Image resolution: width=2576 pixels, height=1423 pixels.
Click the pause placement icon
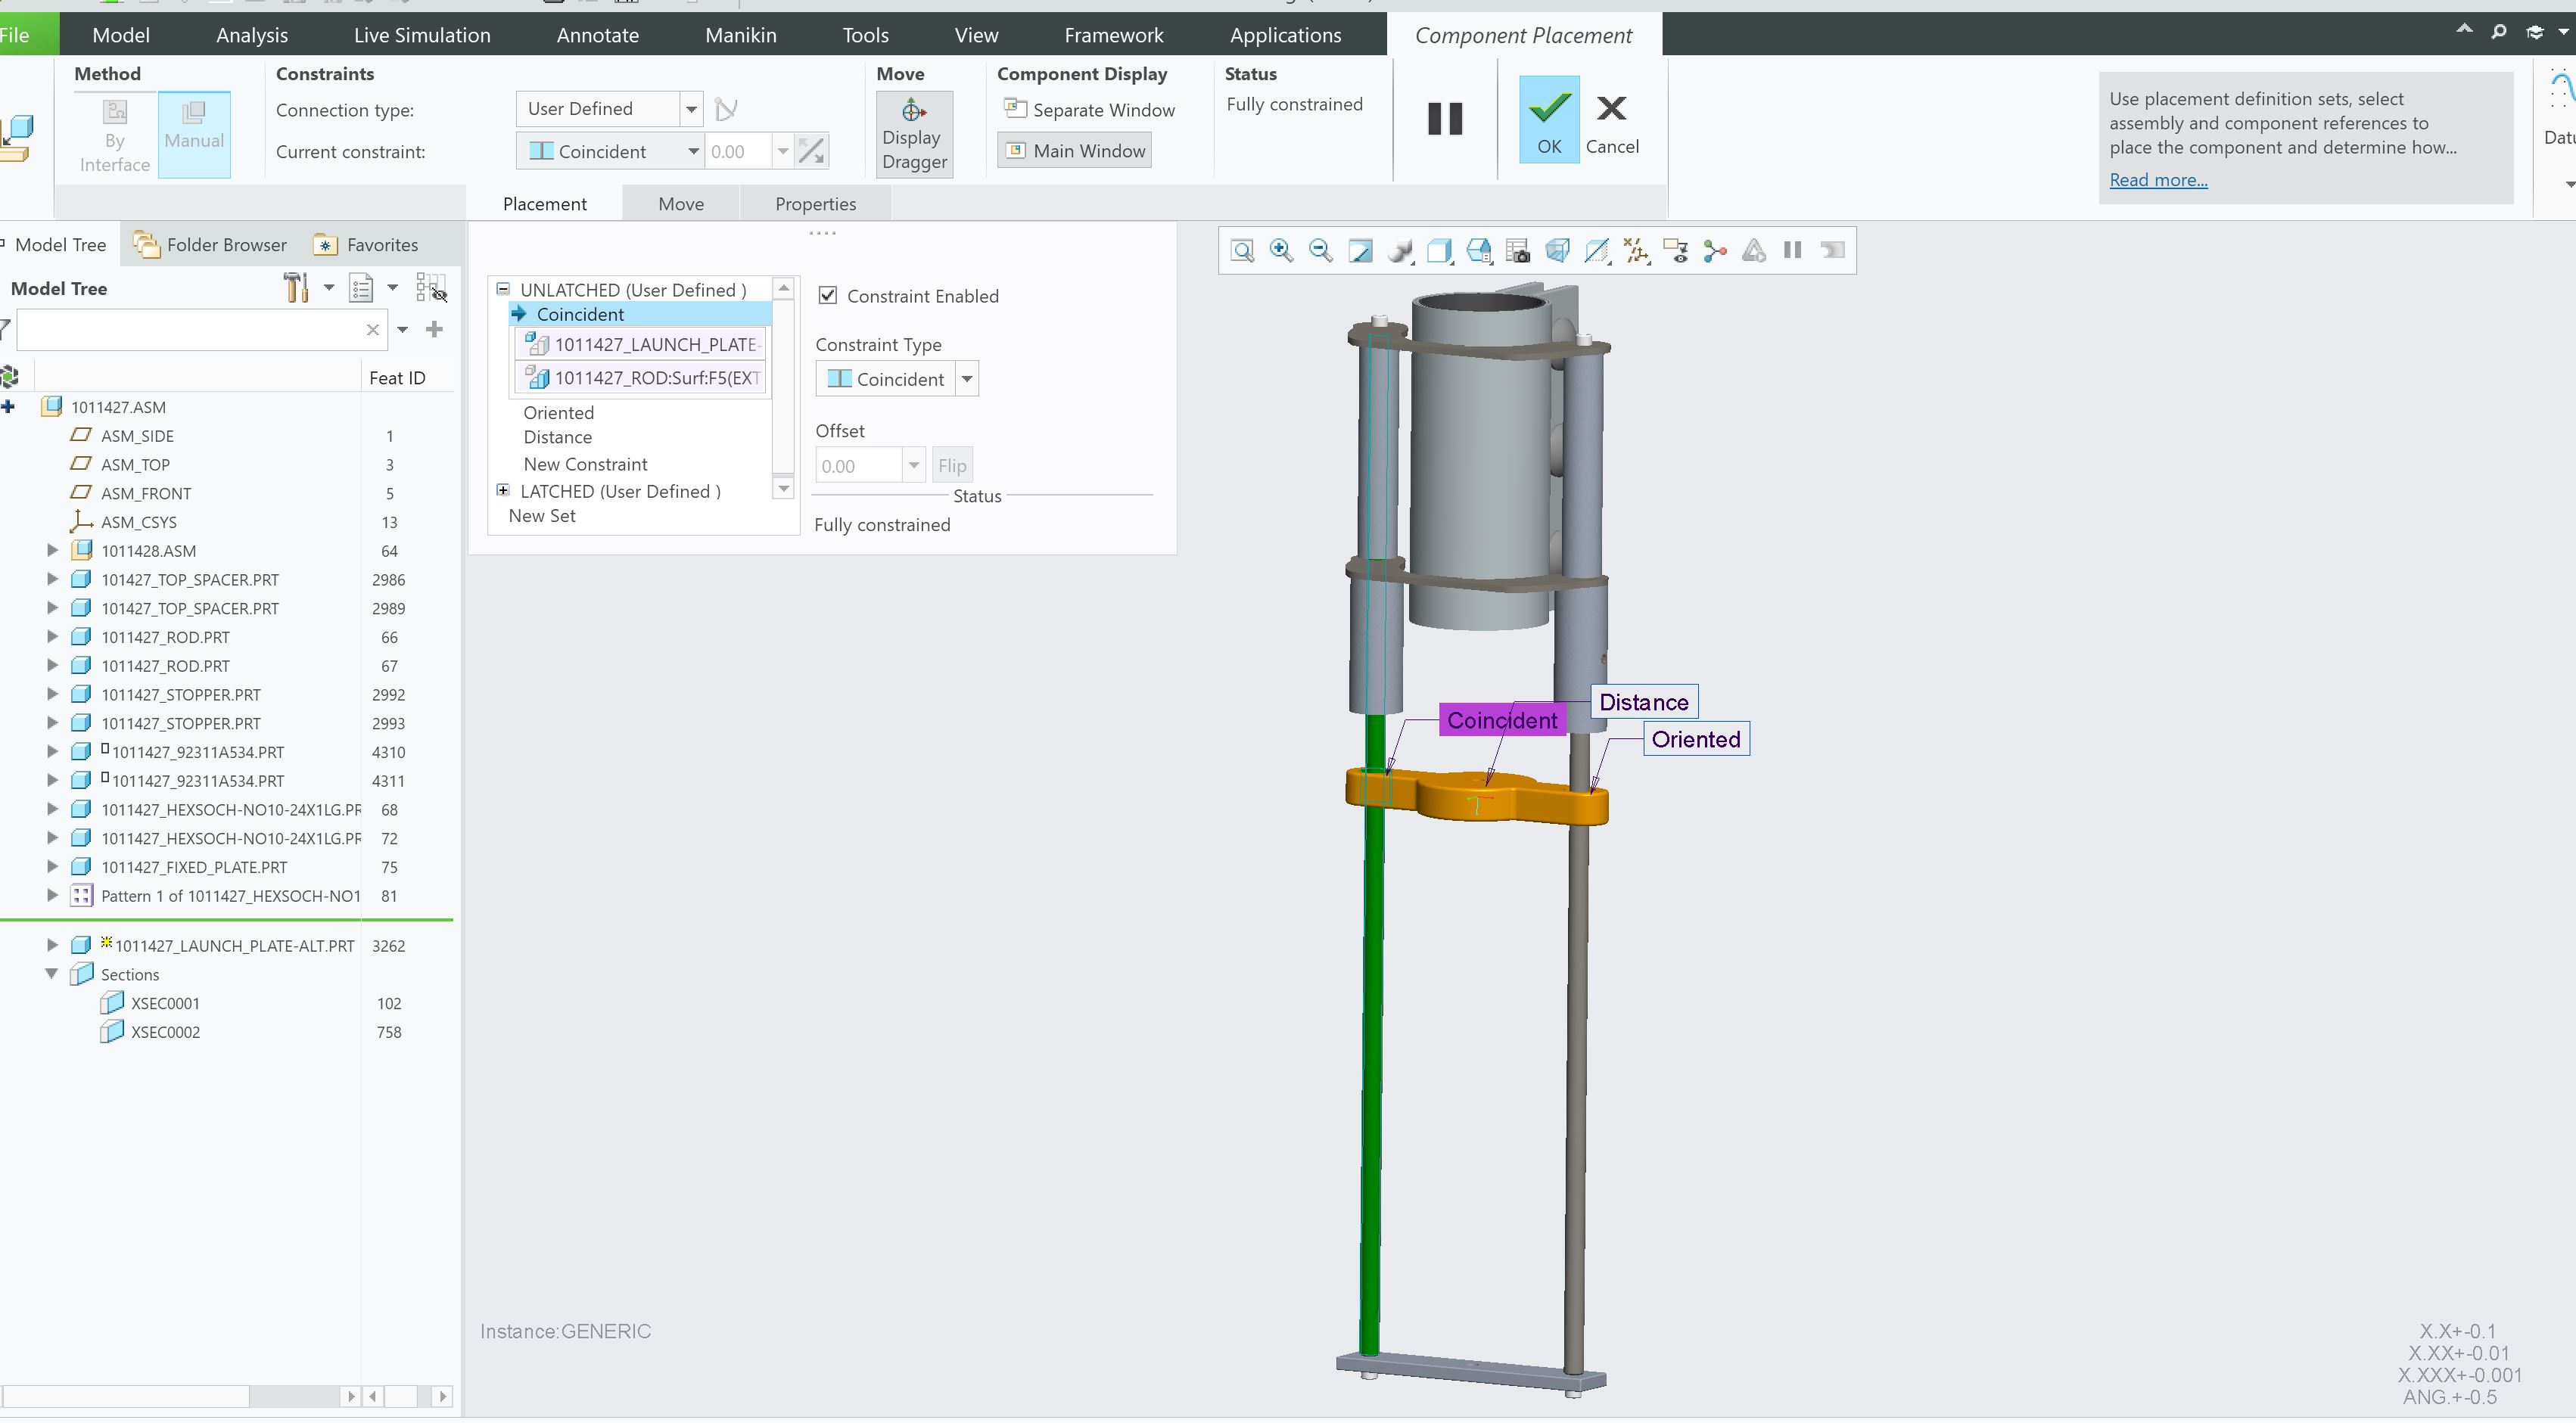[1444, 119]
